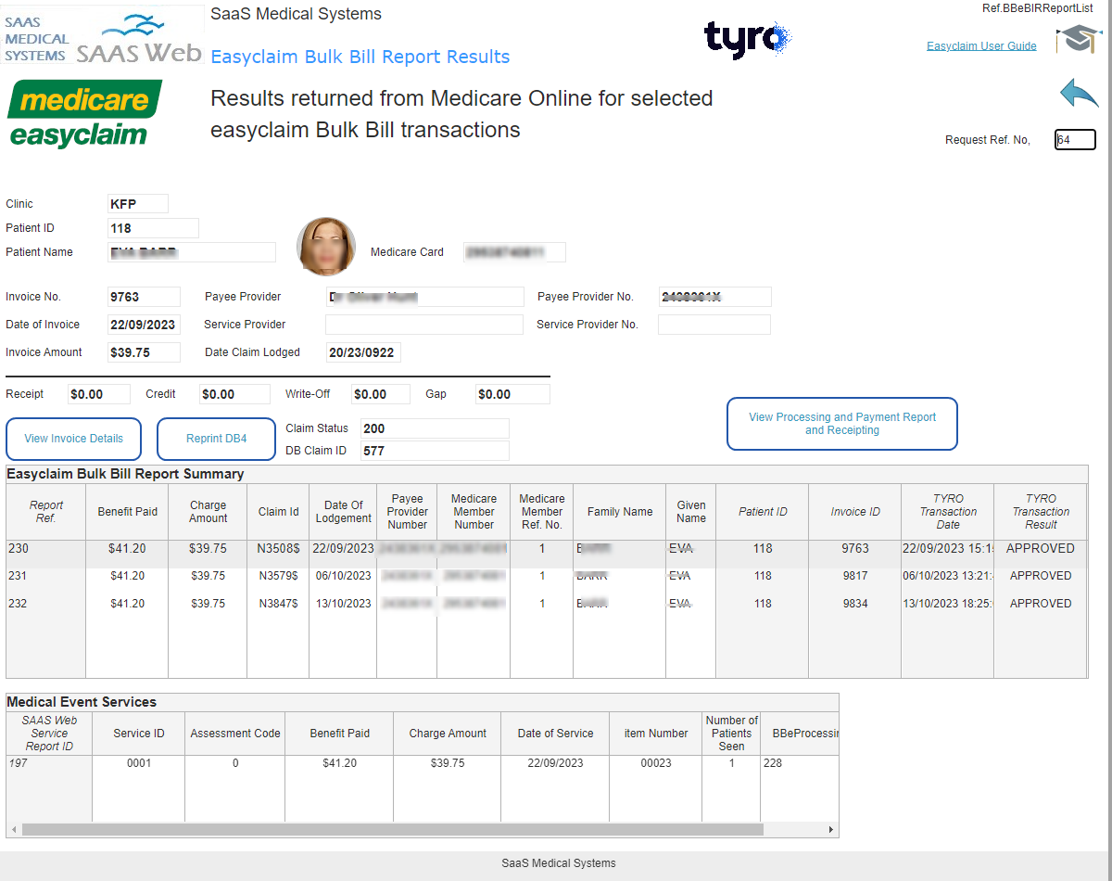Click the Request Ref. No. field

tap(1075, 140)
